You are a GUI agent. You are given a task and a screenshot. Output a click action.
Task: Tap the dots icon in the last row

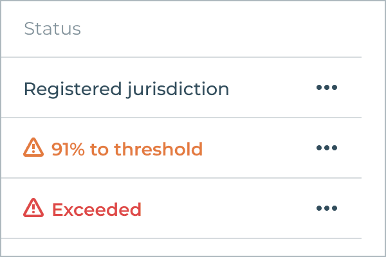coord(327,208)
